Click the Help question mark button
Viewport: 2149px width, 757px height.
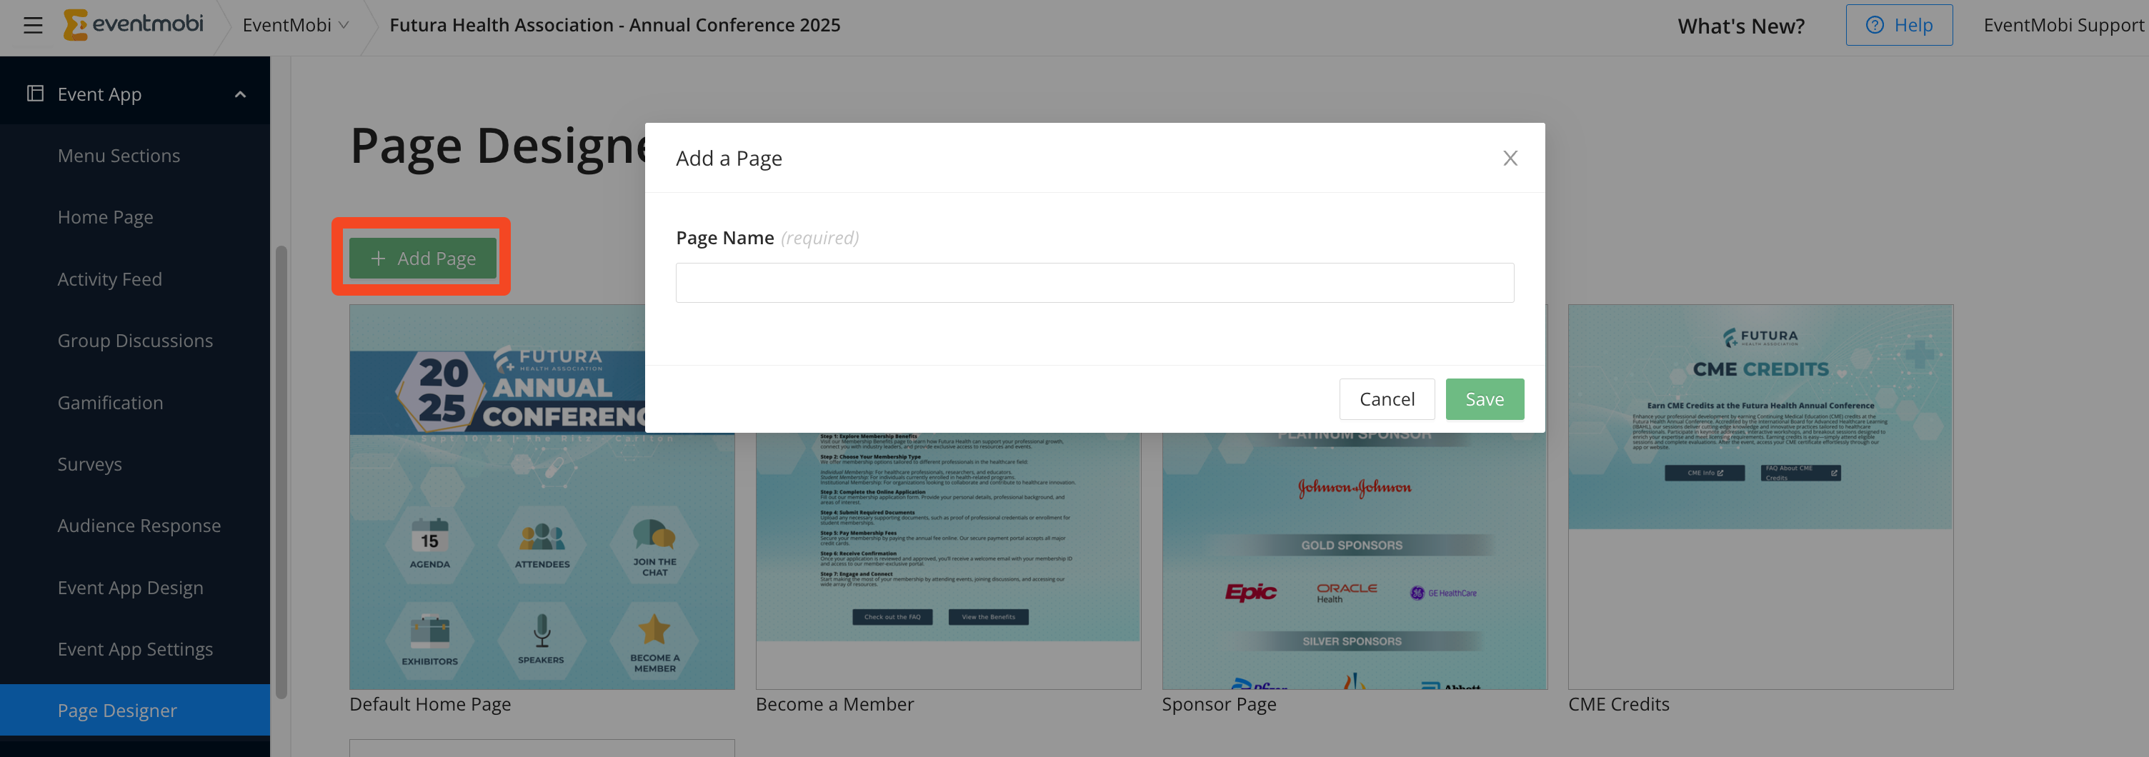coord(1899,25)
